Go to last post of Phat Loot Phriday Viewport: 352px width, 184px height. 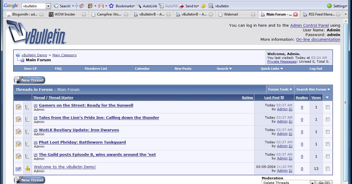pos(291,146)
